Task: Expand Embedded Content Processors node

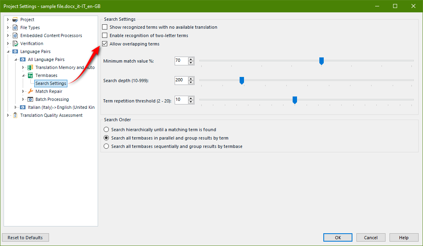Action: tap(8, 35)
